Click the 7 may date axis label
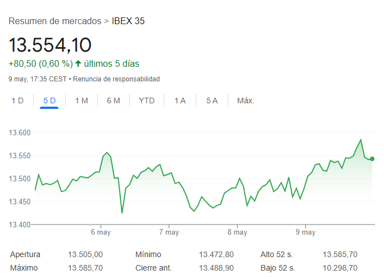 (169, 232)
